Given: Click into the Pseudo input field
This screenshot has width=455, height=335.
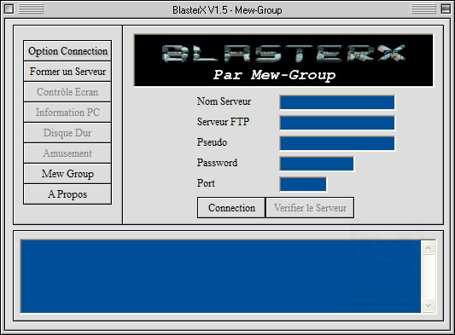Looking at the screenshot, I should [x=337, y=143].
